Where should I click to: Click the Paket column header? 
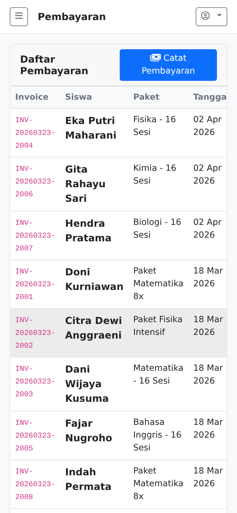(146, 97)
